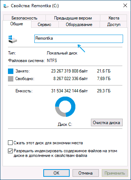Click the Очистка диска button

[x=107, y=123]
